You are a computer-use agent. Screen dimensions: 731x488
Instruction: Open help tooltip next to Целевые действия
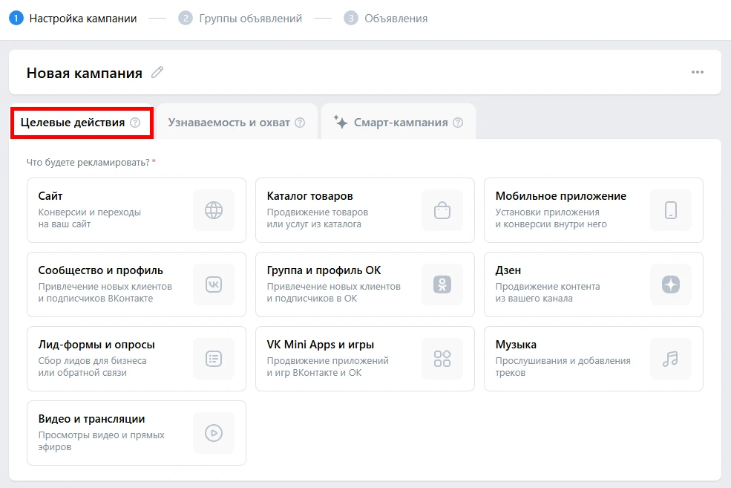pos(135,123)
